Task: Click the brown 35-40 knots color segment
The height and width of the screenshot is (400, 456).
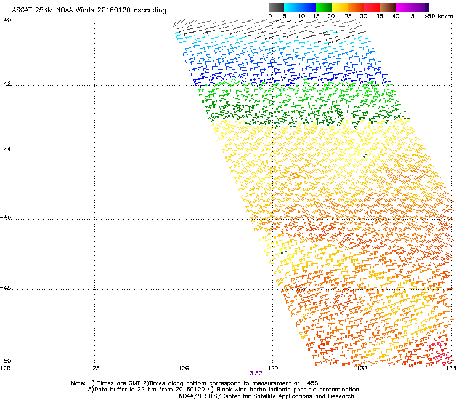Action: tap(388, 7)
